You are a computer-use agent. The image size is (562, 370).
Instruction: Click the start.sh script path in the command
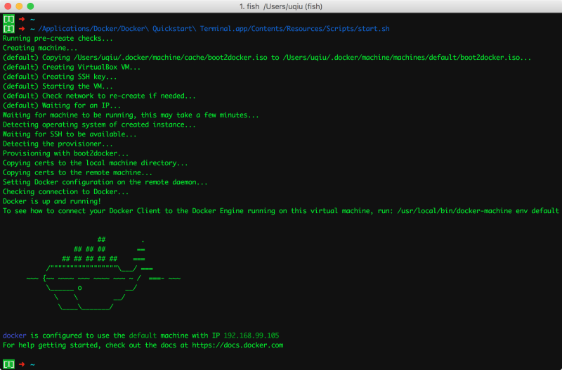click(x=215, y=29)
